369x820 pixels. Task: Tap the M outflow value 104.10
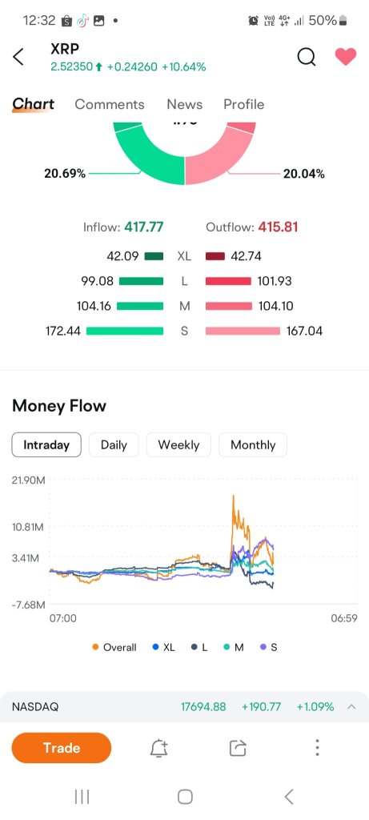[275, 306]
